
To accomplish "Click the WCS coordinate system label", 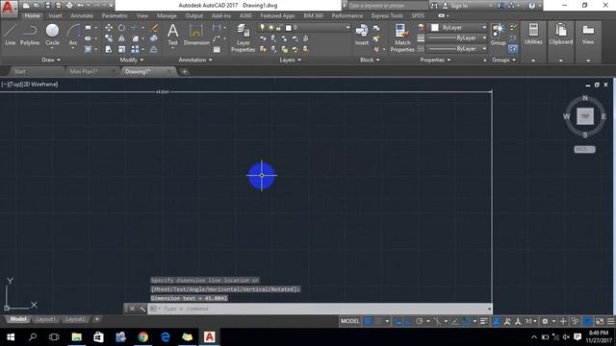I will pos(584,150).
